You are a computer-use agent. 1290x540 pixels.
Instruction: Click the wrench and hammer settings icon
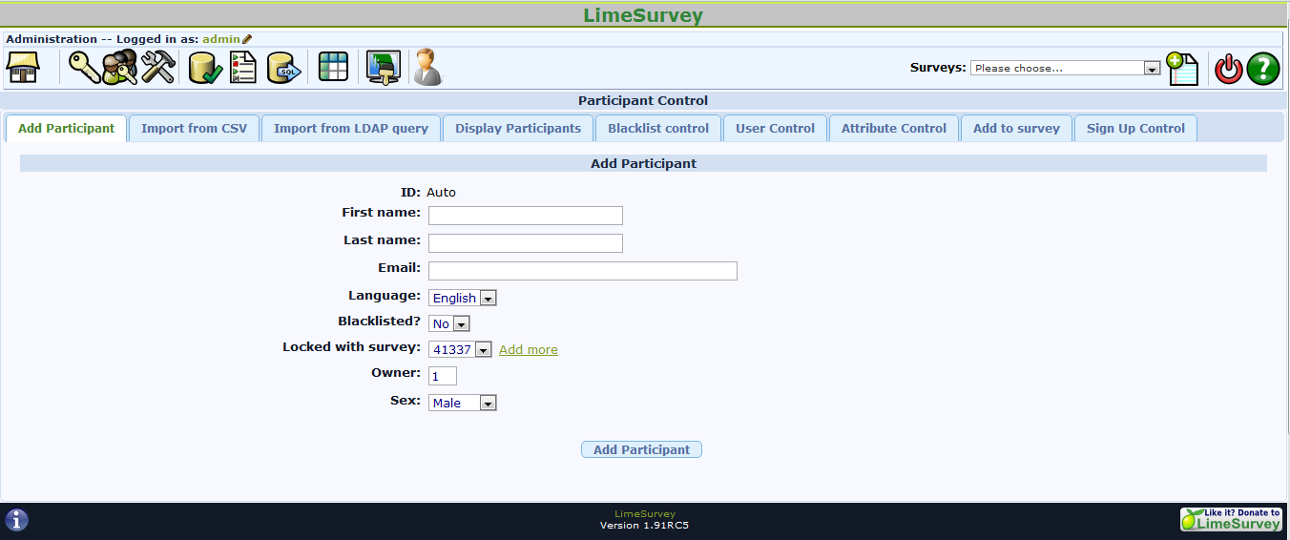click(158, 68)
